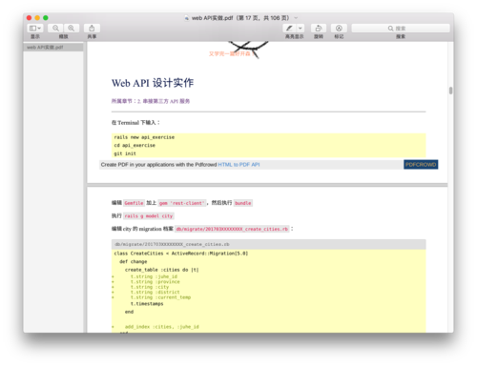Select the highlight pen tool
Screen dimensions: 477x366
[x=289, y=29]
